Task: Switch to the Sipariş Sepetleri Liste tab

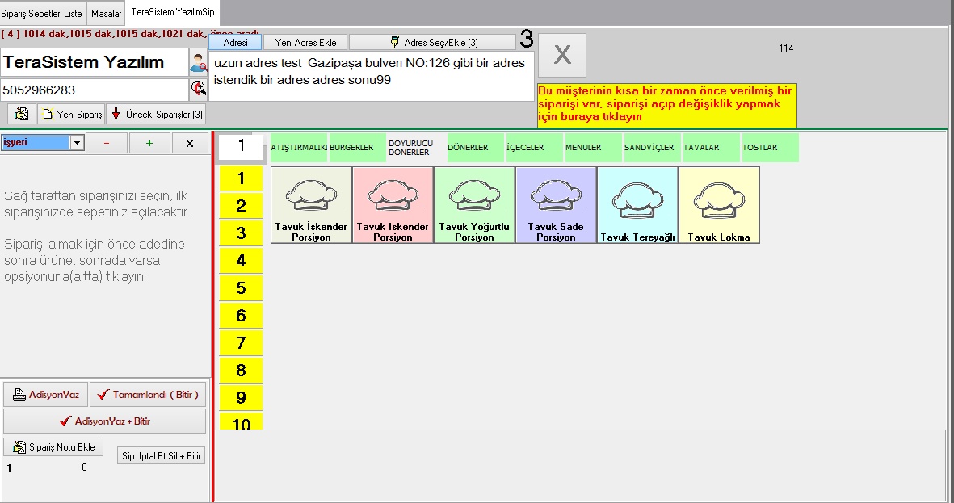Action: [x=41, y=14]
